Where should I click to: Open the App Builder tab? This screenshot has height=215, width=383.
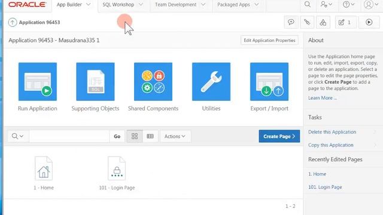tap(69, 5)
